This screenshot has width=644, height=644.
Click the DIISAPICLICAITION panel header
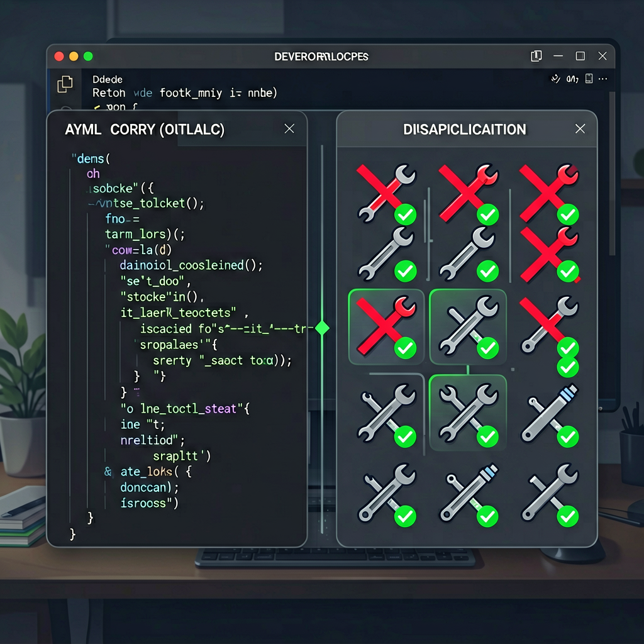point(465,130)
